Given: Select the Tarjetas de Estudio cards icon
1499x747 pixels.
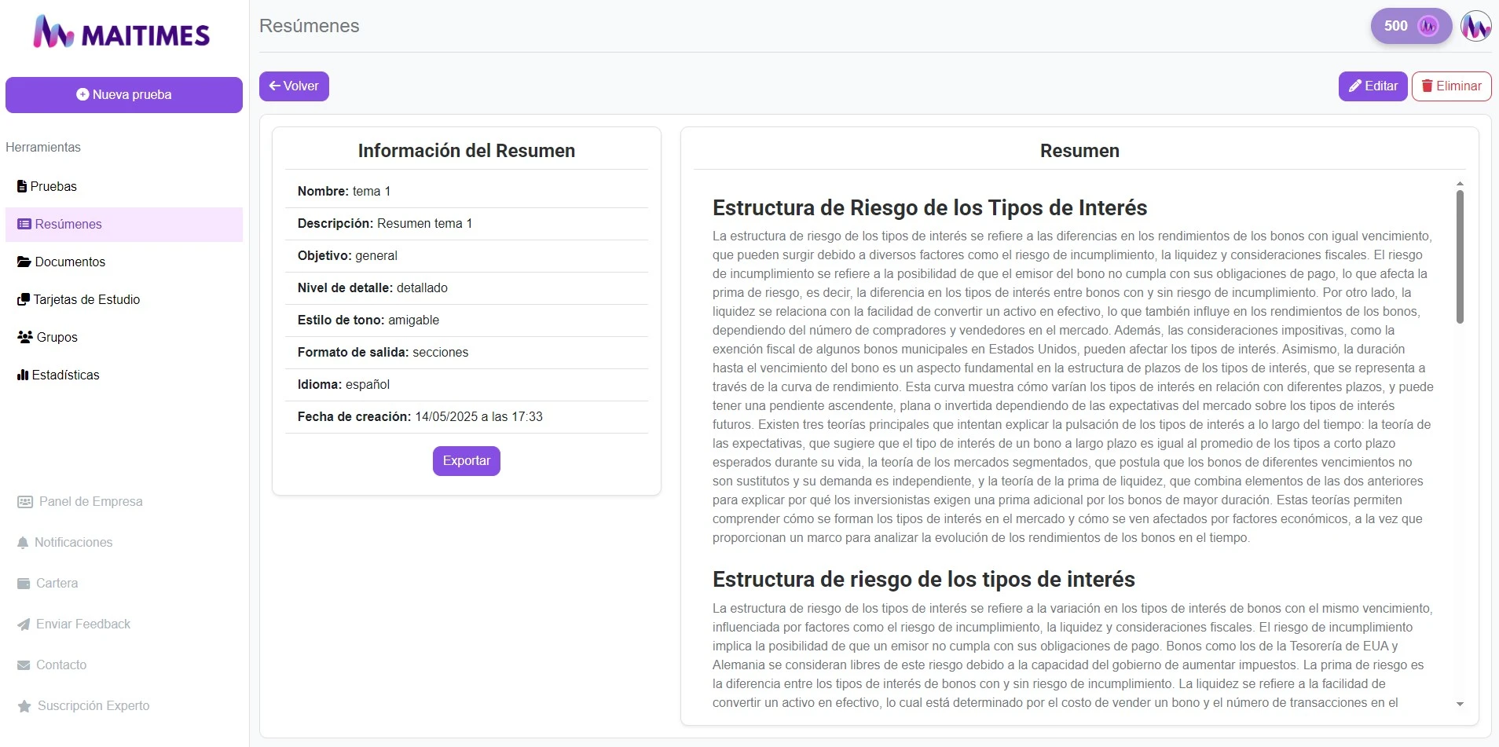Looking at the screenshot, I should [22, 299].
